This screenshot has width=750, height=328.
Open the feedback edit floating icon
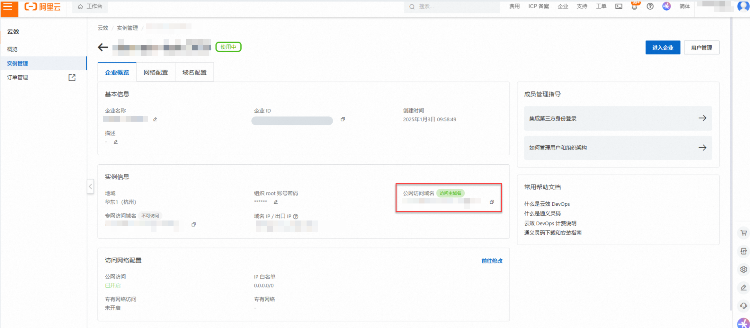744,288
